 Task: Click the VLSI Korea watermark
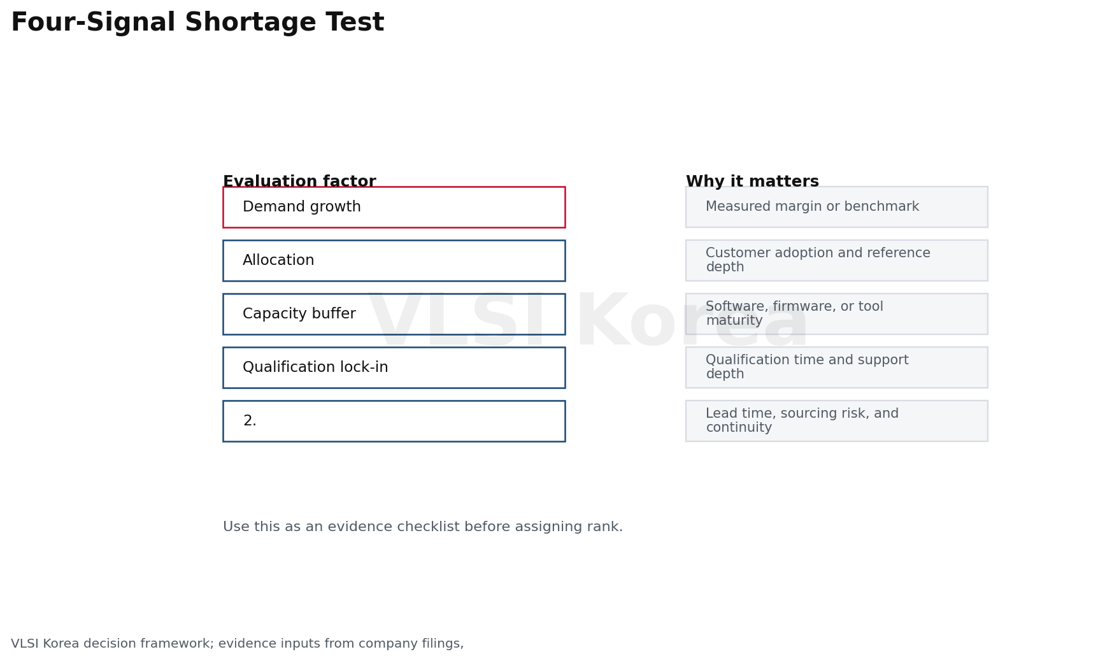[x=588, y=322]
